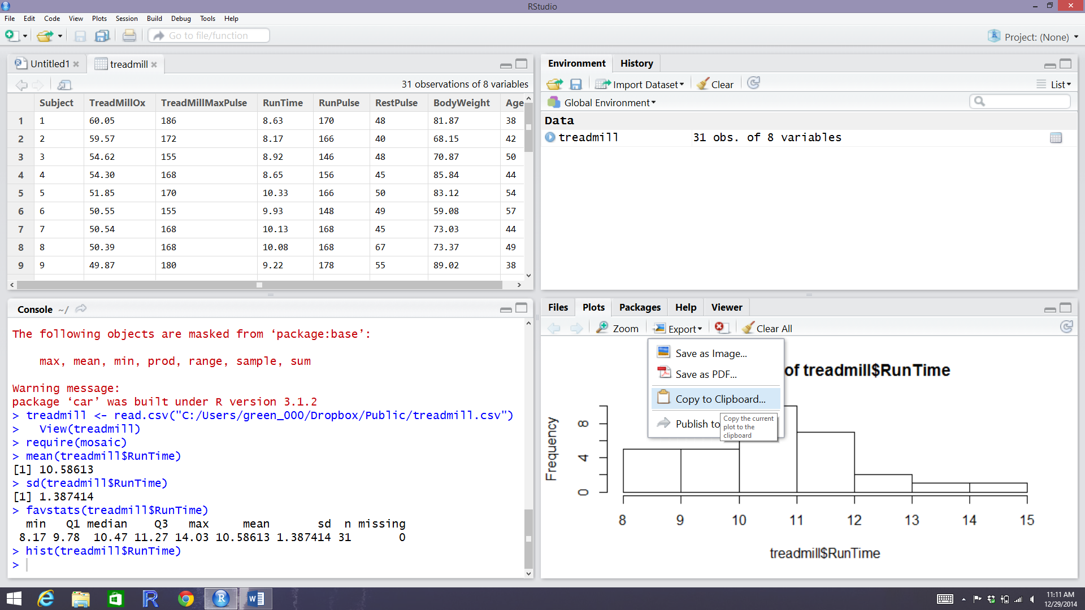Click the load workspace folder icon

tap(554, 84)
